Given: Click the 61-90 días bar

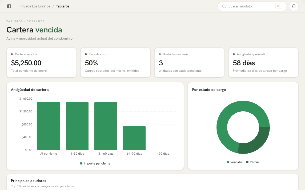Looking at the screenshot, I should click(x=134, y=138).
